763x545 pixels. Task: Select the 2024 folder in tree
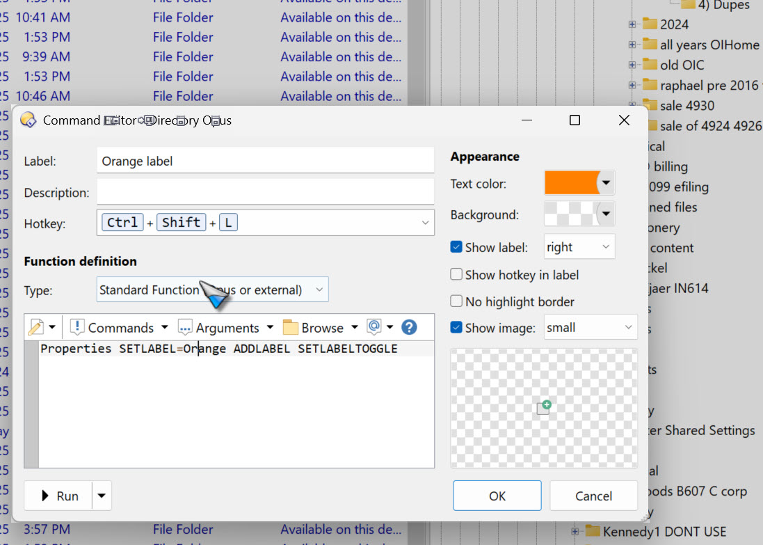pos(674,24)
